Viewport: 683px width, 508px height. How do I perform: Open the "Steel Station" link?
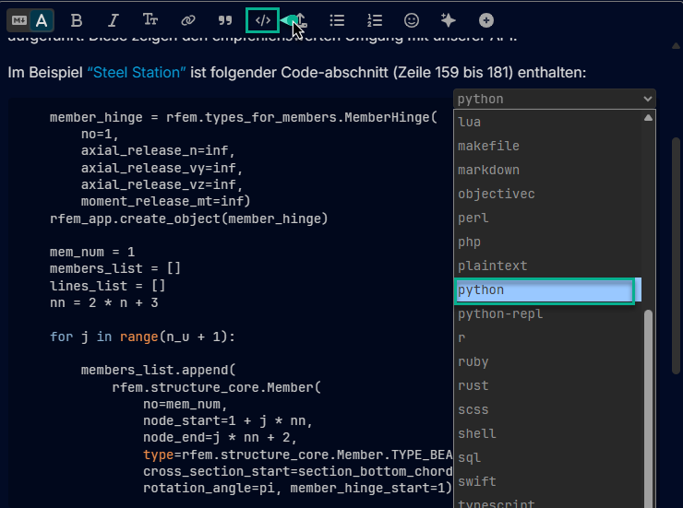(137, 72)
